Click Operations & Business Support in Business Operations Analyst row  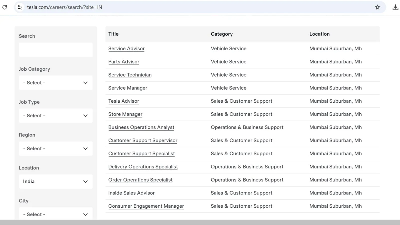point(247,127)
